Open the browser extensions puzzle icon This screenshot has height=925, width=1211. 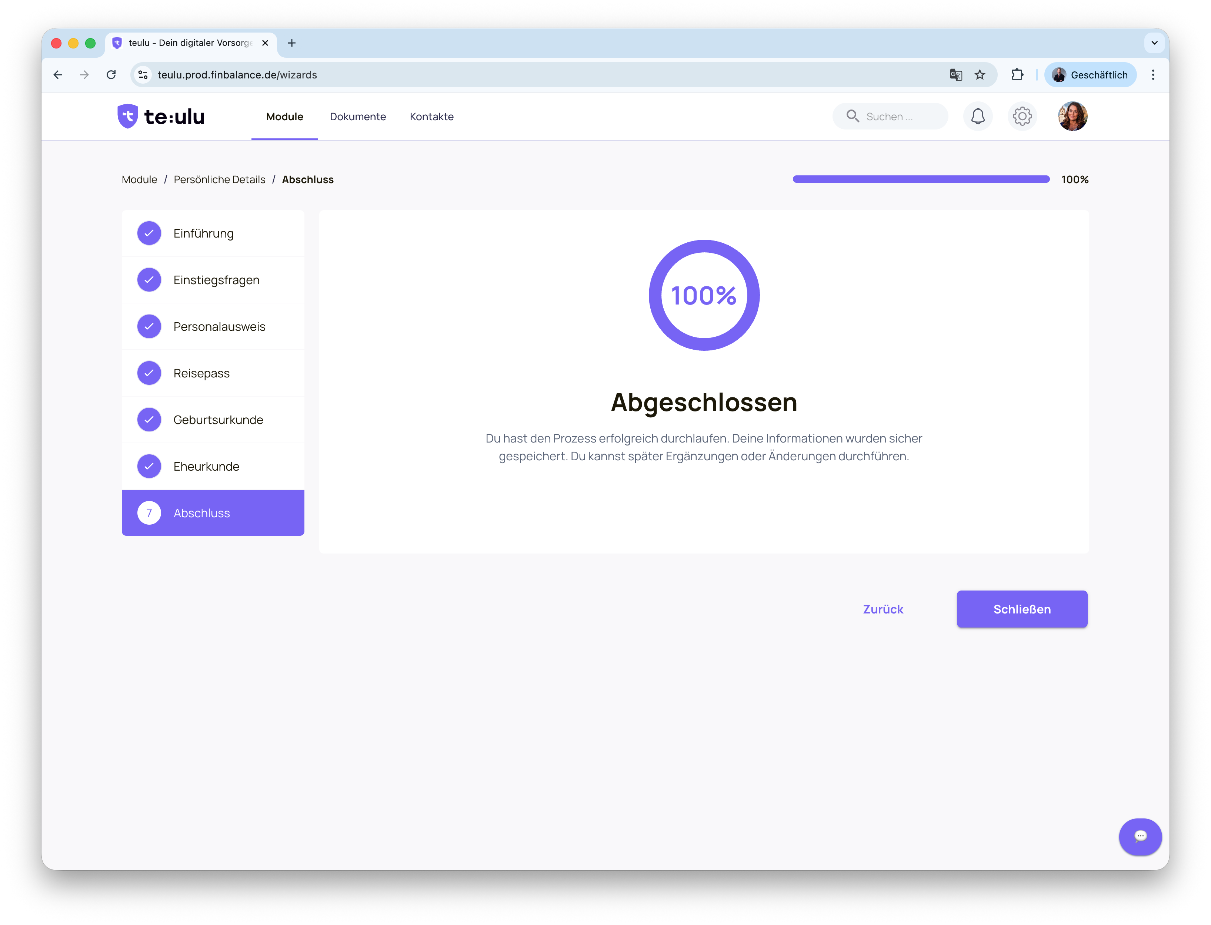tap(1017, 75)
